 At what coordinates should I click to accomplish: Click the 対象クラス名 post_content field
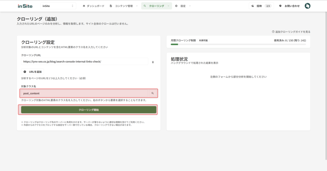[x=84, y=93]
